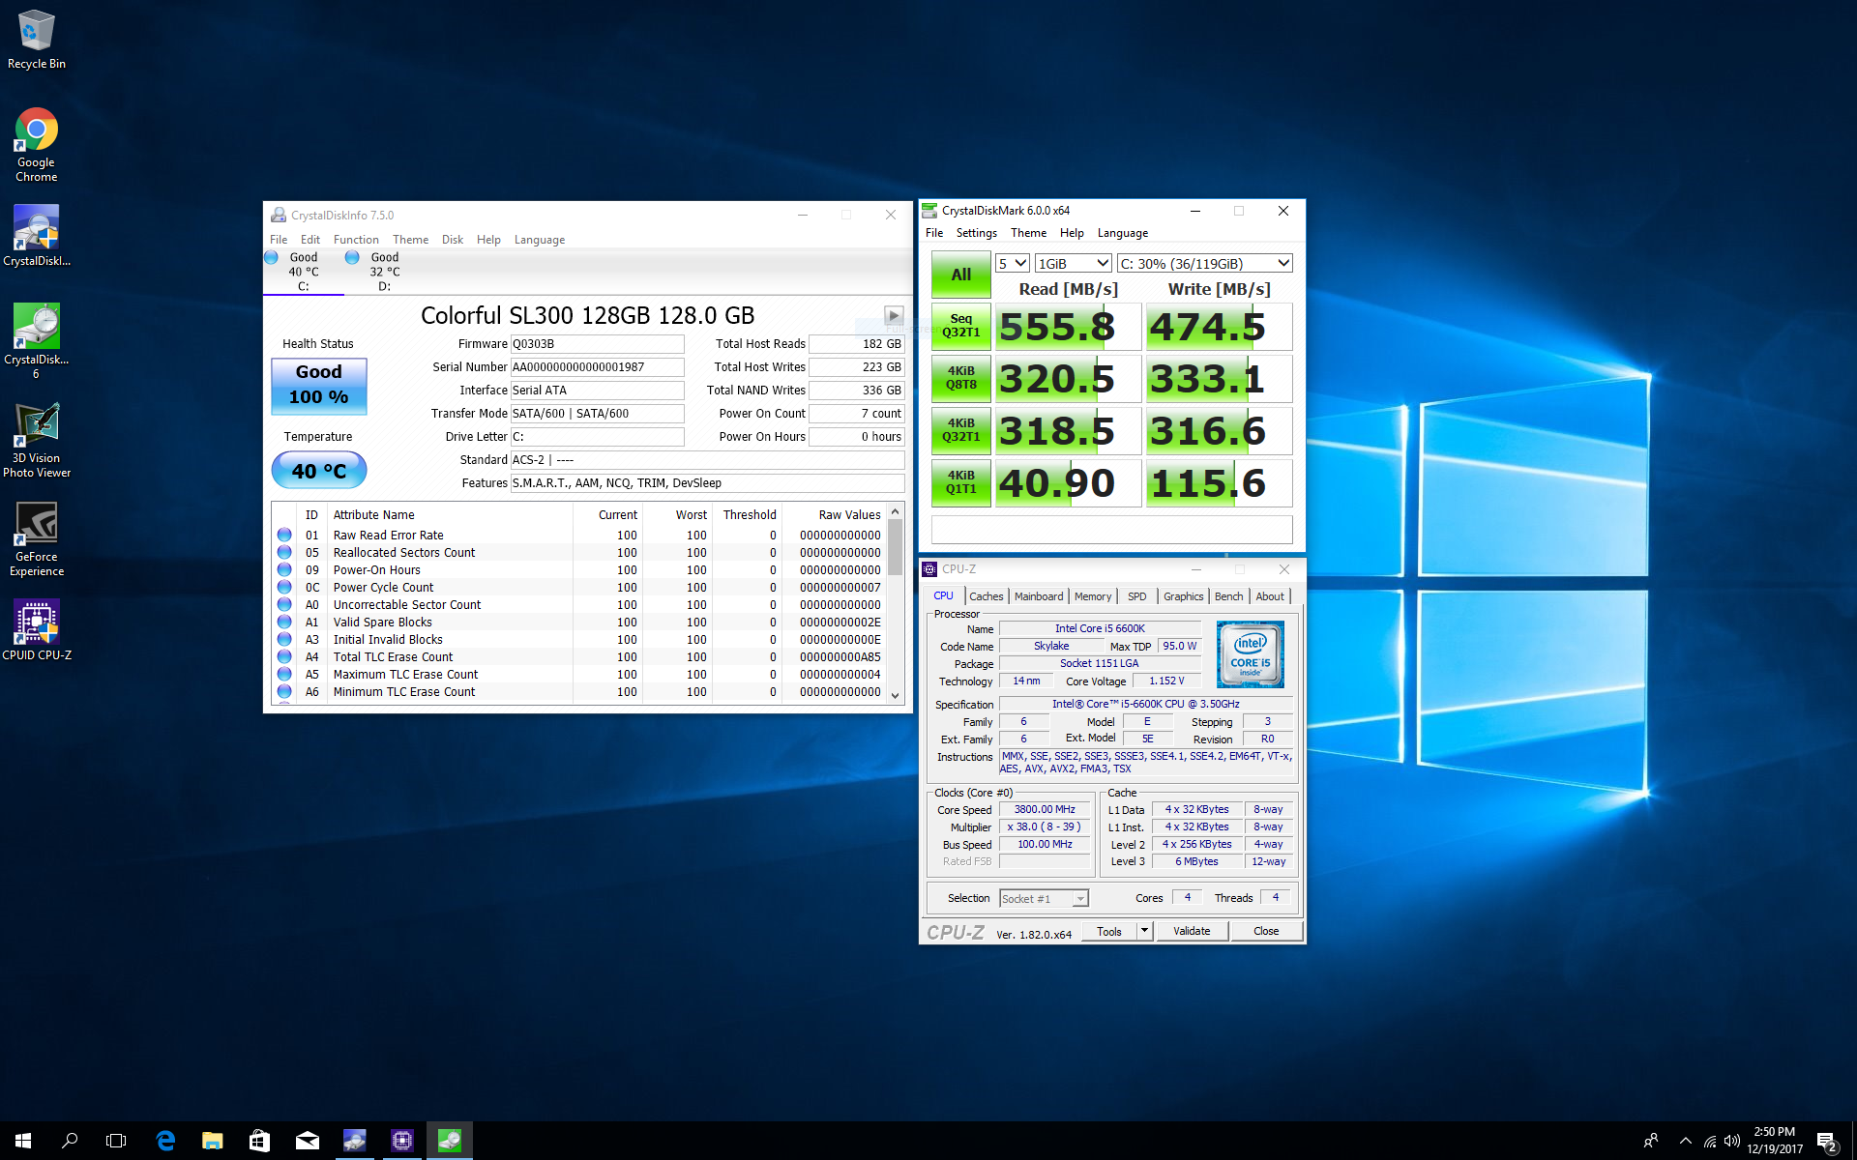
Task: Switch to the Graphics tab in CPU-Z
Action: click(1183, 596)
